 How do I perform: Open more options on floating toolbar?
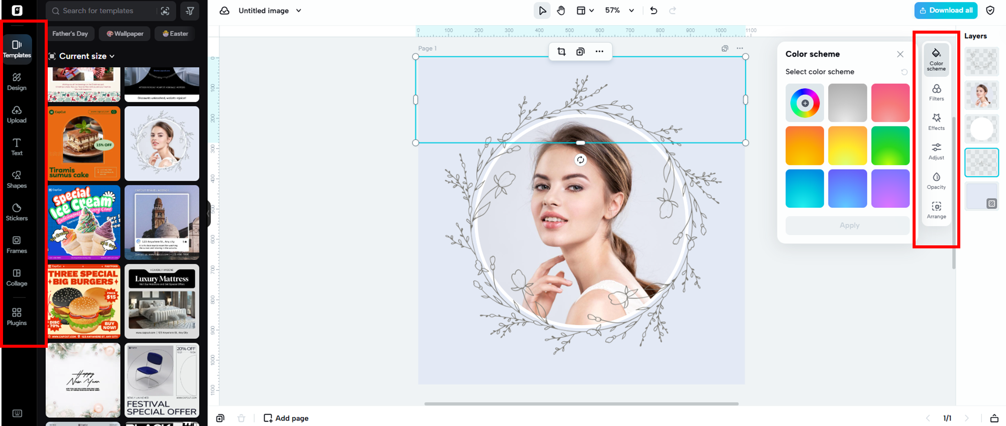click(x=600, y=52)
